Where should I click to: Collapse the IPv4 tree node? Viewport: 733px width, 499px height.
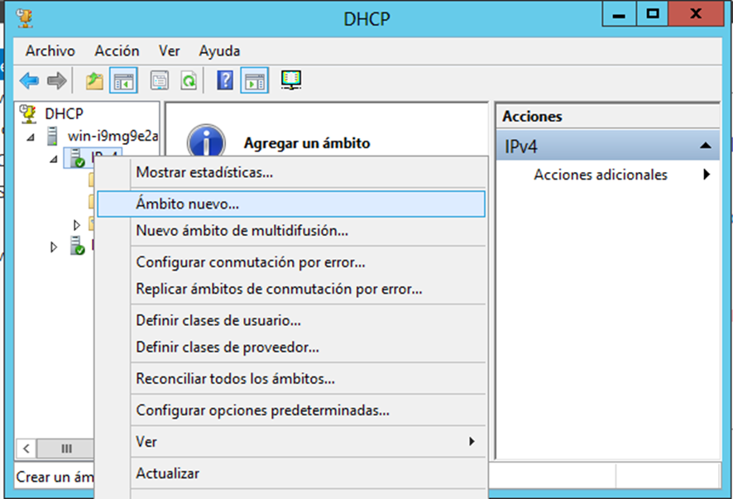tap(54, 158)
